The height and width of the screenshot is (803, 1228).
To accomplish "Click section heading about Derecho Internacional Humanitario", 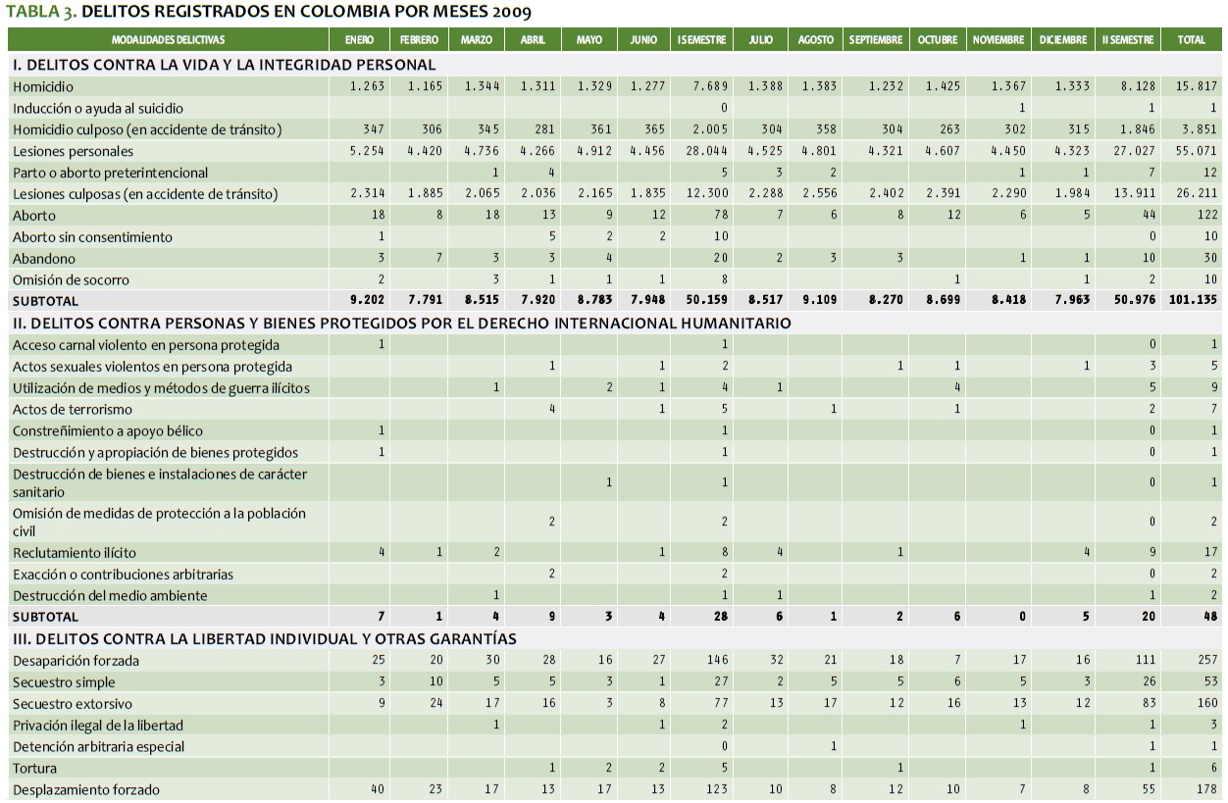I will coord(402,323).
